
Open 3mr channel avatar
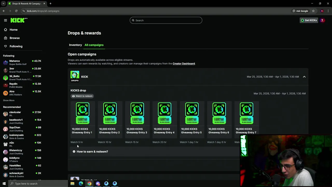5,70
